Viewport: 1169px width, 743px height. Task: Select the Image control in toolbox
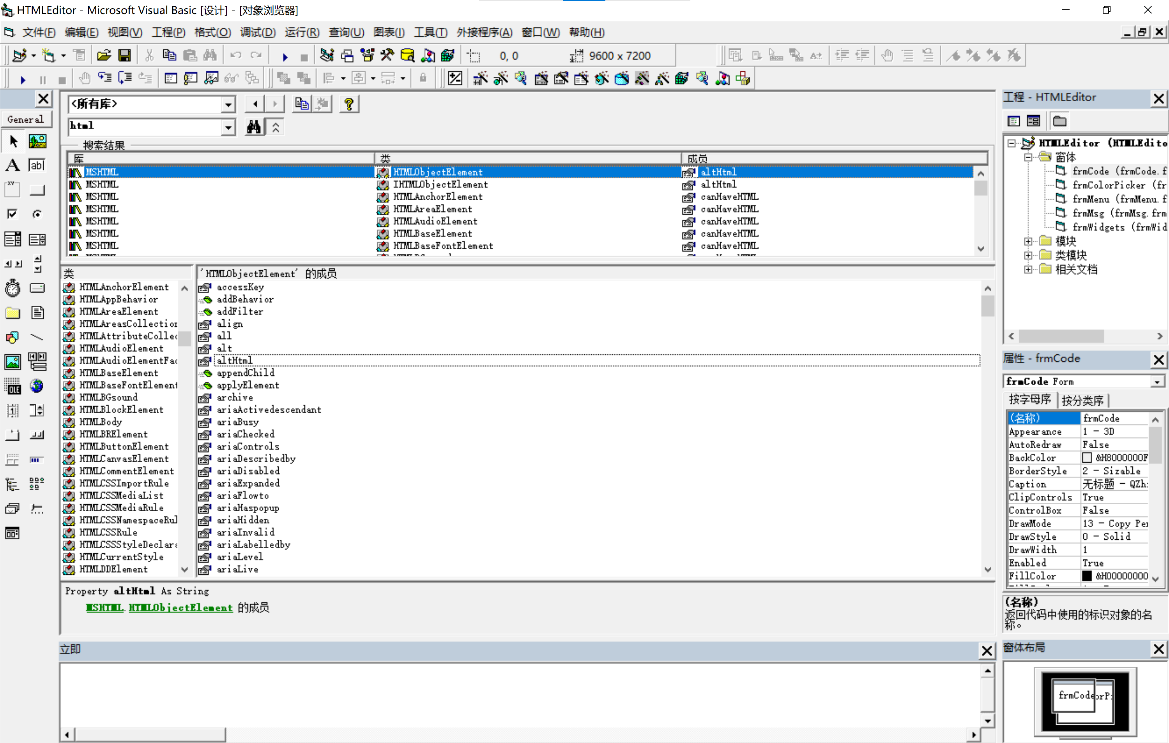coord(13,362)
